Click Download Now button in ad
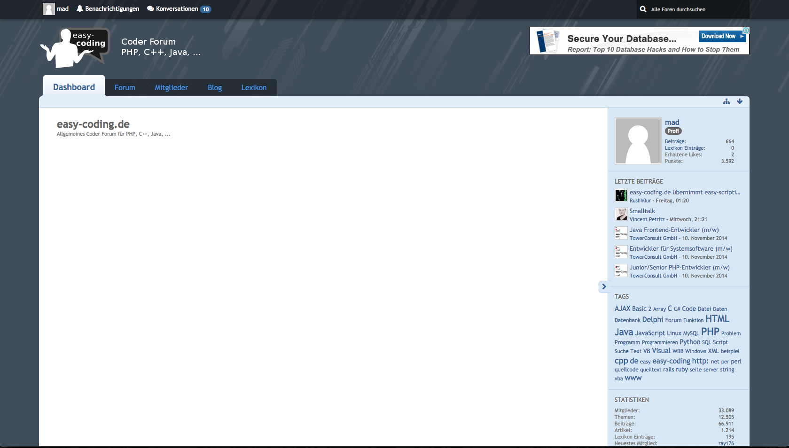789x448 pixels. [x=722, y=36]
